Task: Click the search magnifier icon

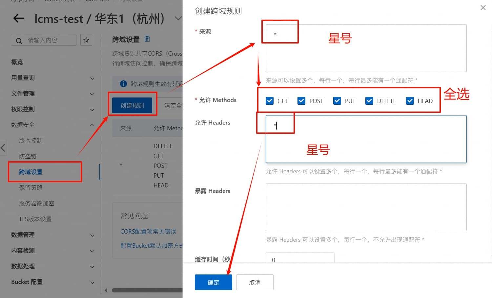Action: tap(19, 41)
